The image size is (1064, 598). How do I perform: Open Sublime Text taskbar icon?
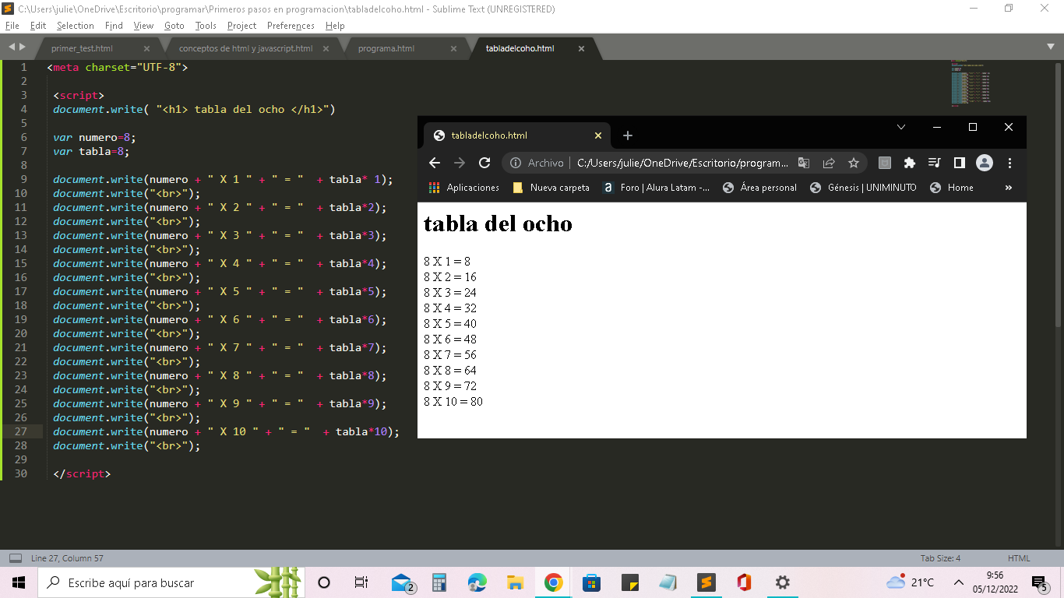point(706,582)
